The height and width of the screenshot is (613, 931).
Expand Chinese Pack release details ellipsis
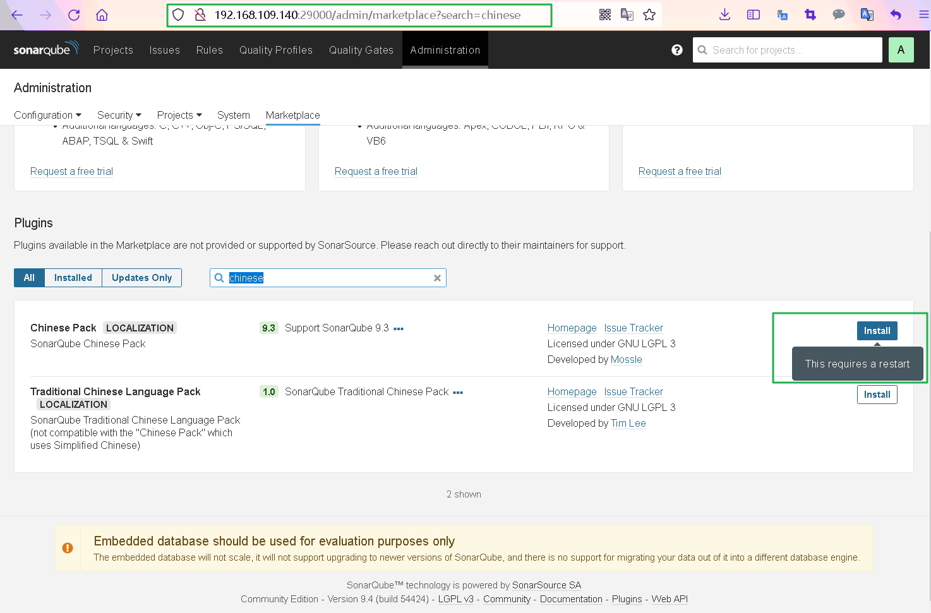click(x=399, y=328)
